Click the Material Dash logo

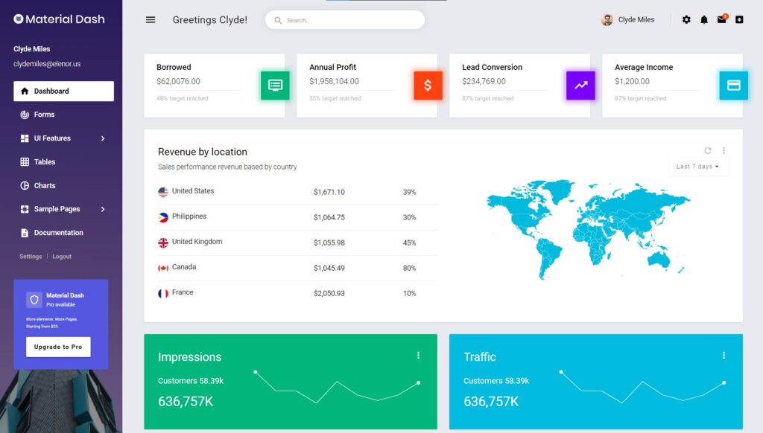tap(59, 19)
